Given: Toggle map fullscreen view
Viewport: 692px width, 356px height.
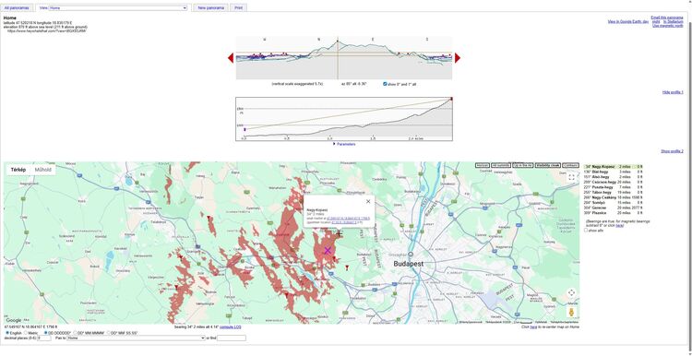Looking at the screenshot, I should [571, 177].
